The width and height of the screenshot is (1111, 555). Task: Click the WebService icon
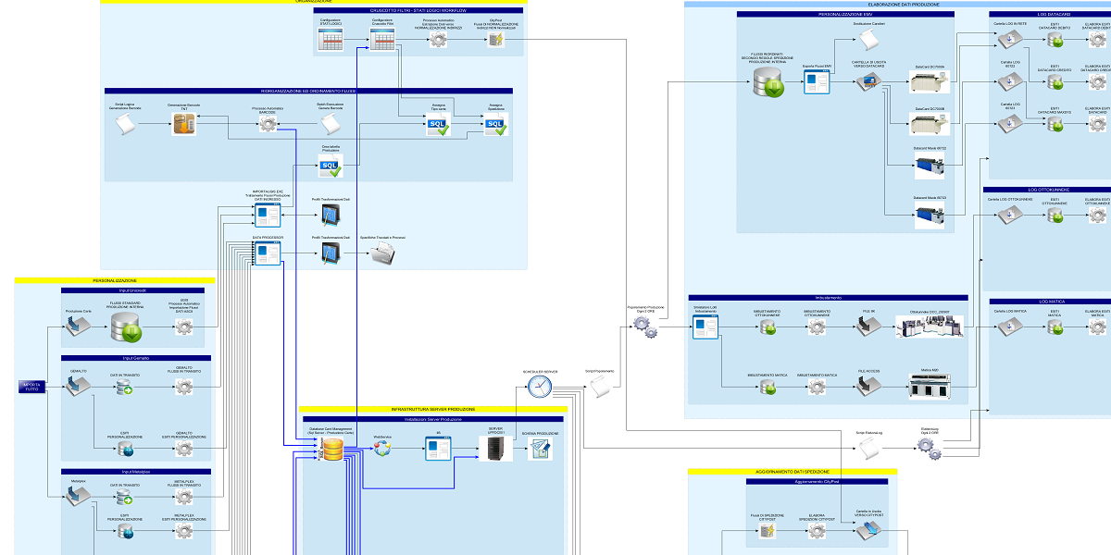pos(382,450)
